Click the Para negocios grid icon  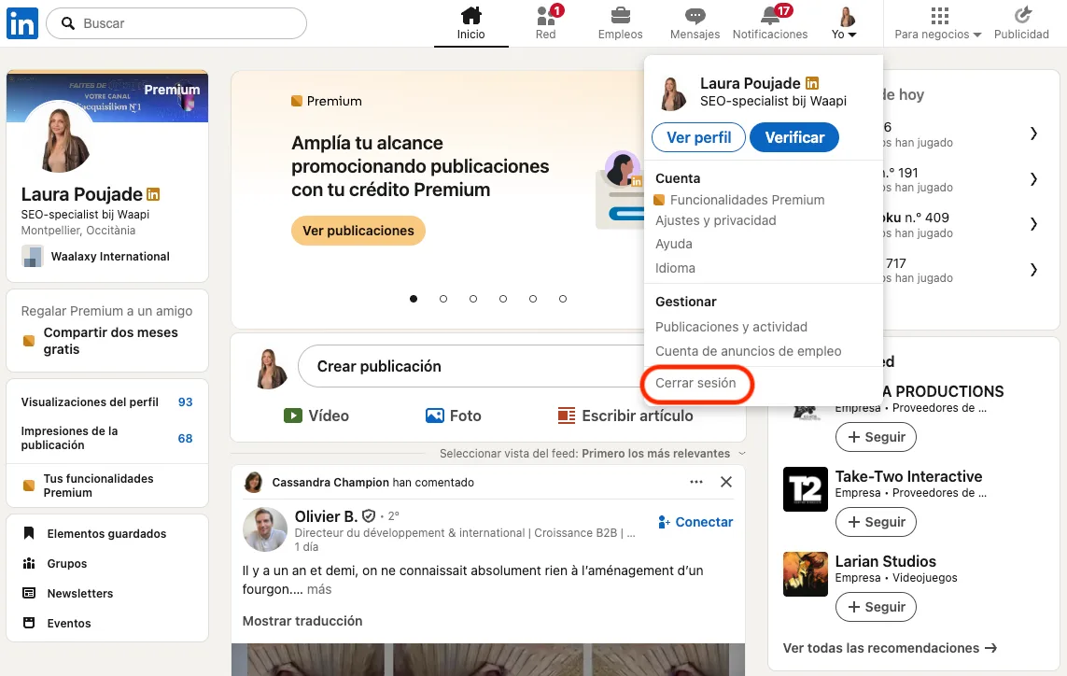pyautogui.click(x=940, y=15)
